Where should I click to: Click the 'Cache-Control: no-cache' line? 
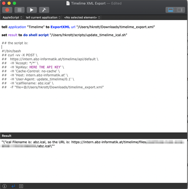[x=31, y=71]
